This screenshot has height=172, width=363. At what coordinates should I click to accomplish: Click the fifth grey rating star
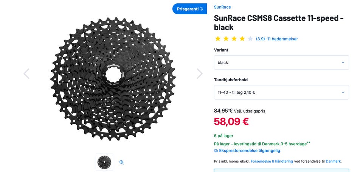[x=250, y=39]
